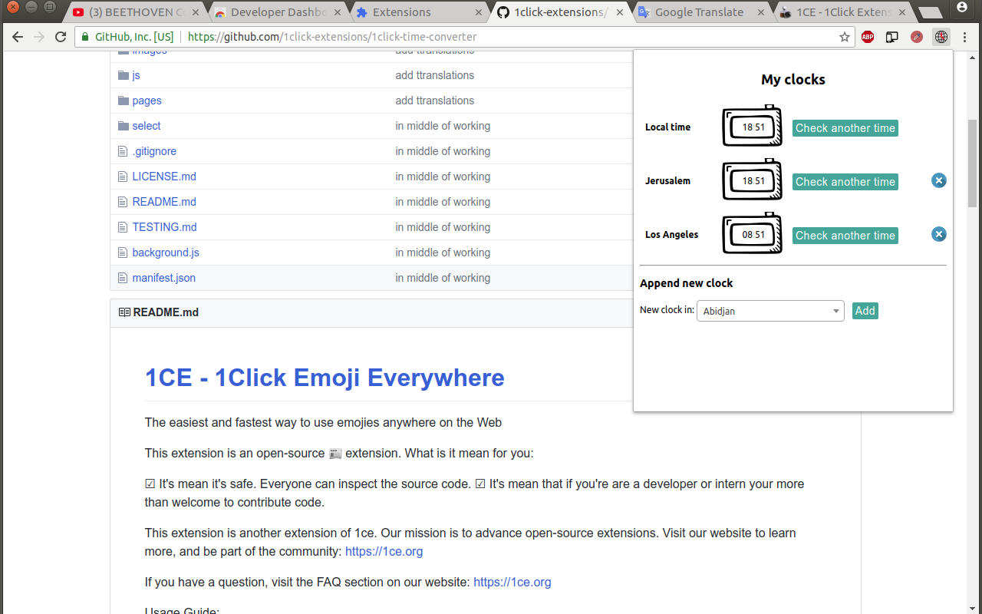Viewport: 982px width, 614px height.
Task: Bookmark this page with the star icon
Action: (x=845, y=37)
